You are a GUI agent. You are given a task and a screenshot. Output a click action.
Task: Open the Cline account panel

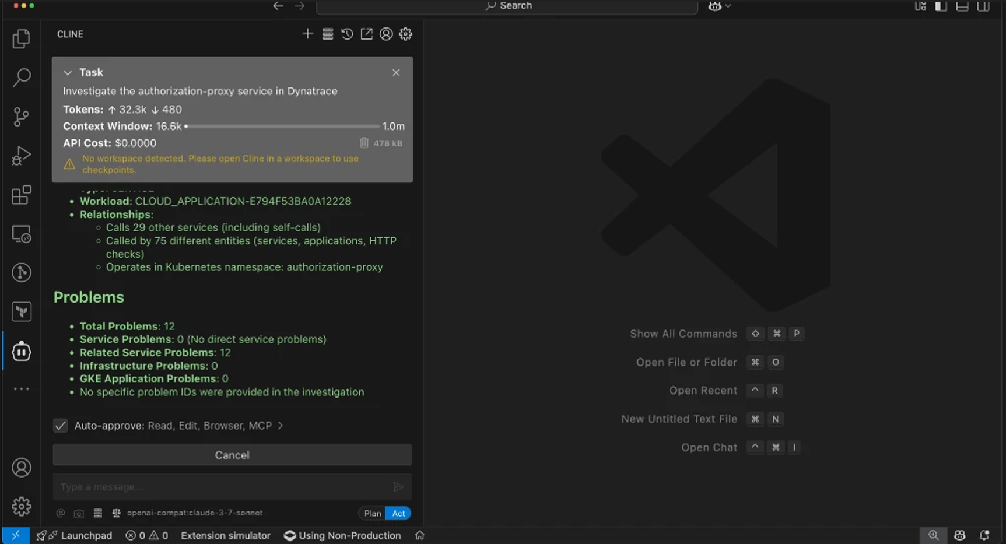tap(386, 34)
